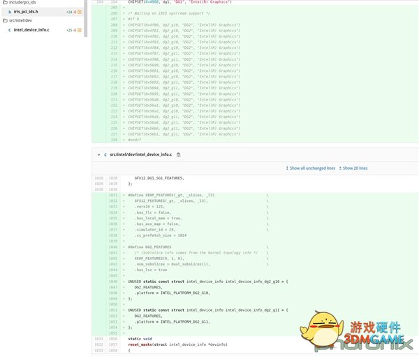The image size is (419, 357).
Task: Click line number 208 in the diff
Action: point(114,25)
